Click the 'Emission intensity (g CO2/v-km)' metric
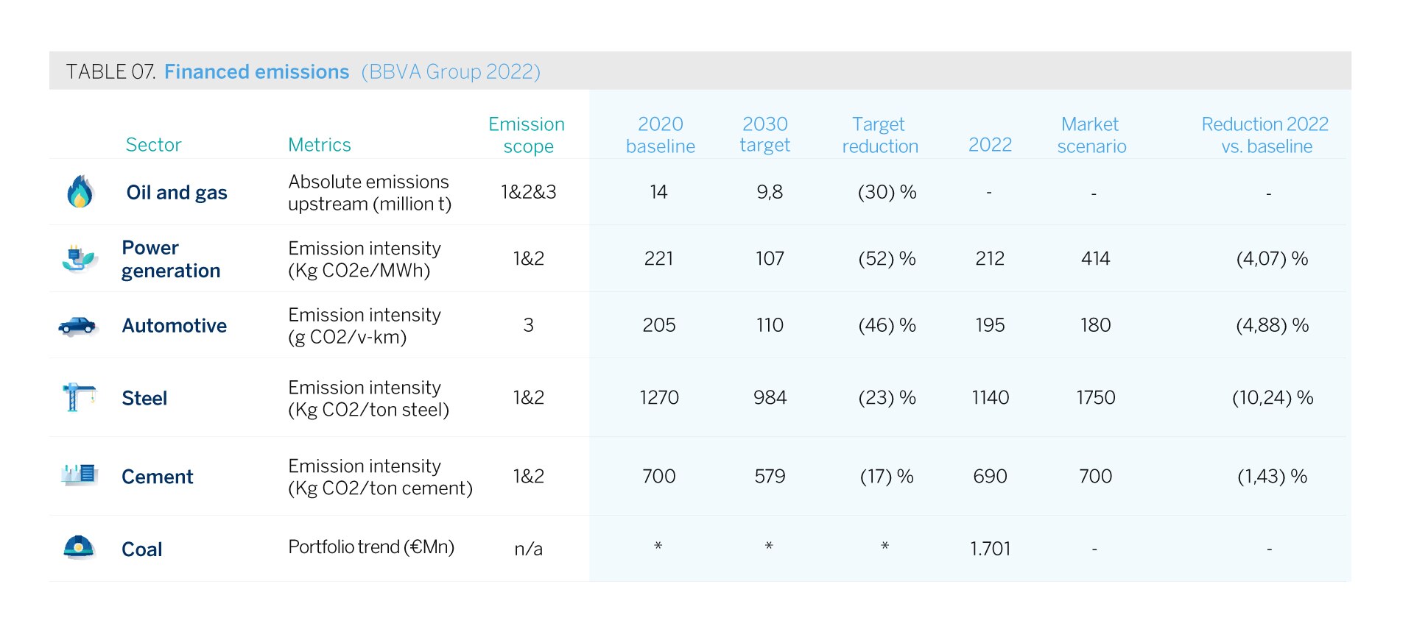The height and width of the screenshot is (626, 1414). pyautogui.click(x=365, y=326)
